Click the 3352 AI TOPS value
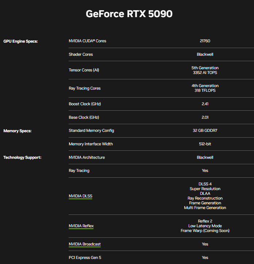The width and height of the screenshot is (254, 264). [x=205, y=72]
